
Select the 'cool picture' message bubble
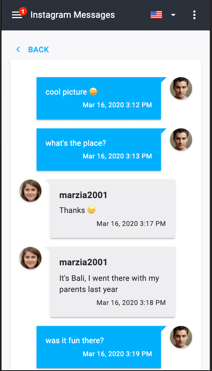(x=99, y=98)
